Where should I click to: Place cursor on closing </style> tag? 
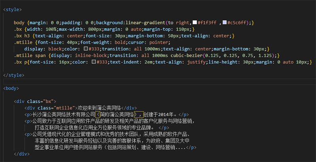click(x=14, y=75)
